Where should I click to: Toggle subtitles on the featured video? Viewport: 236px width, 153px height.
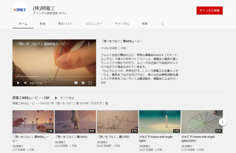pyautogui.click(x=76, y=83)
